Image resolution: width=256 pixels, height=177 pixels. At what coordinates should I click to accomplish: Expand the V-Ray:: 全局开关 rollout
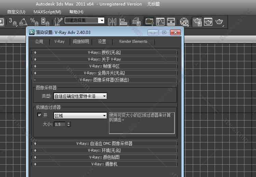[x=105, y=73]
